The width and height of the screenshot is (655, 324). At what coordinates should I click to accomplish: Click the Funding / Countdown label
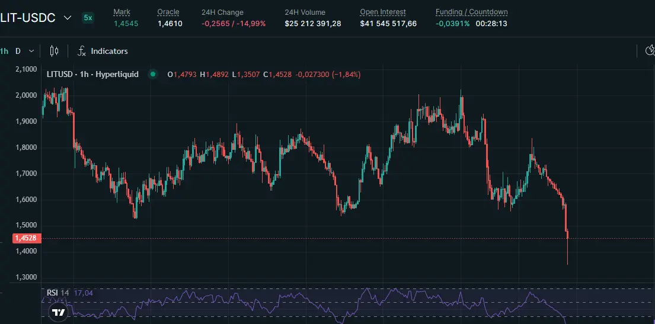click(472, 12)
